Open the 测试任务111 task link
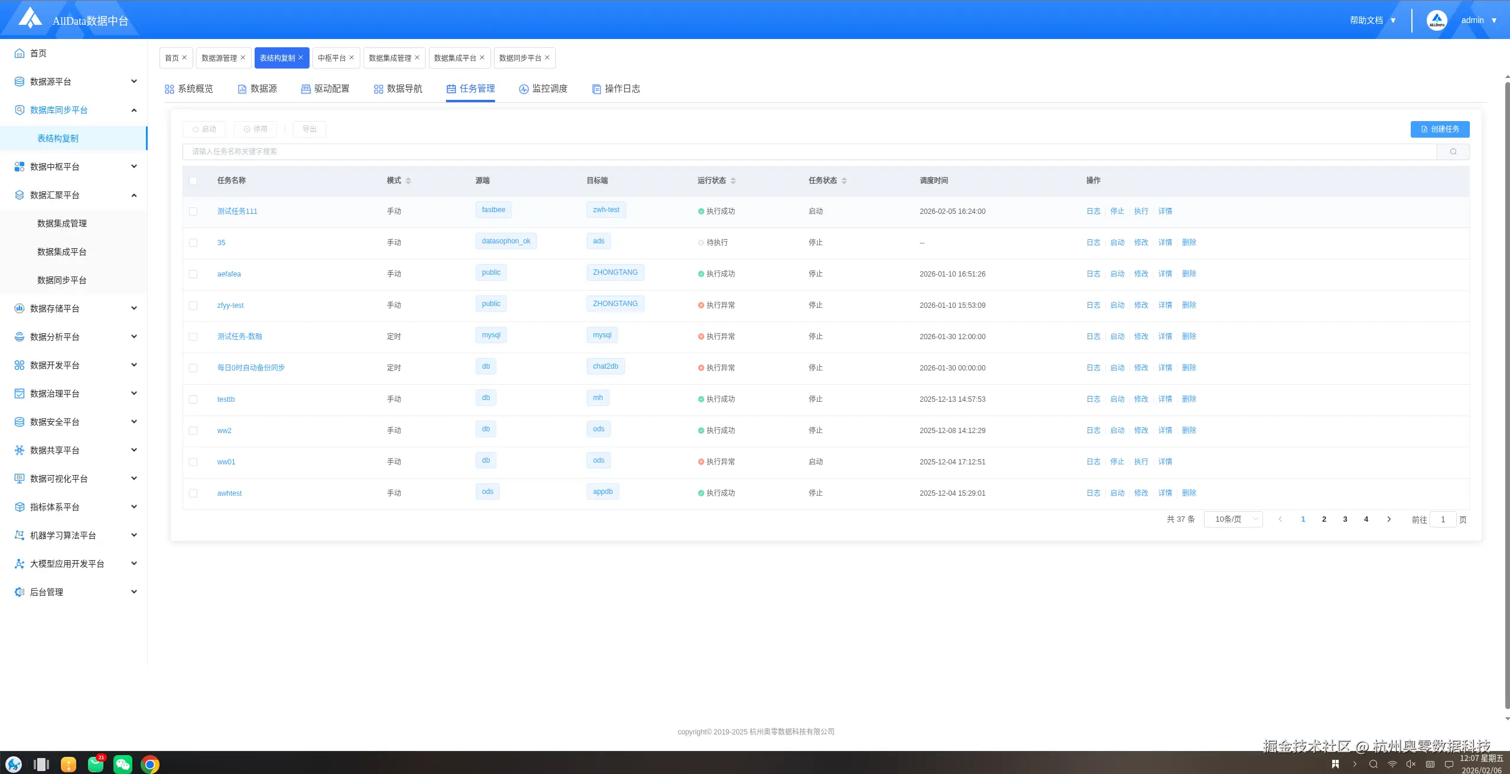1510x774 pixels. (237, 212)
